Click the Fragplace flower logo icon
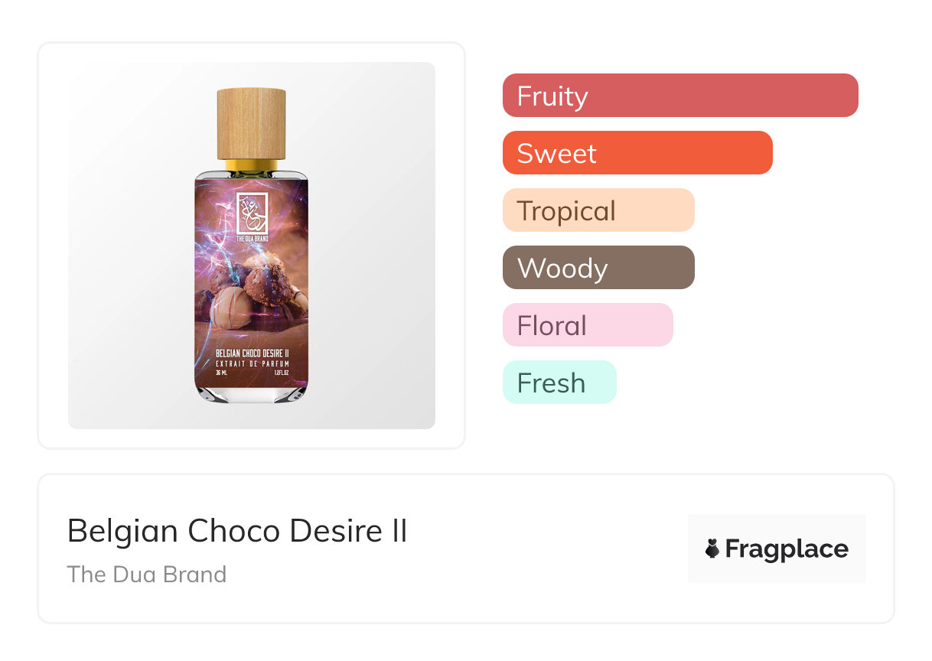This screenshot has height=661, width=932. 712,549
